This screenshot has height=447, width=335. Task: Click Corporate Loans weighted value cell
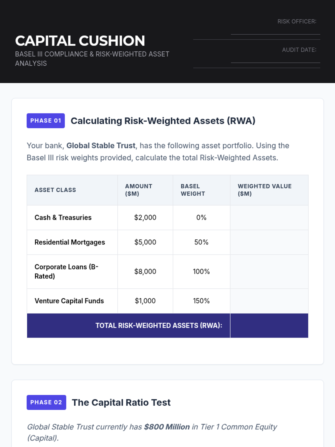(269, 272)
